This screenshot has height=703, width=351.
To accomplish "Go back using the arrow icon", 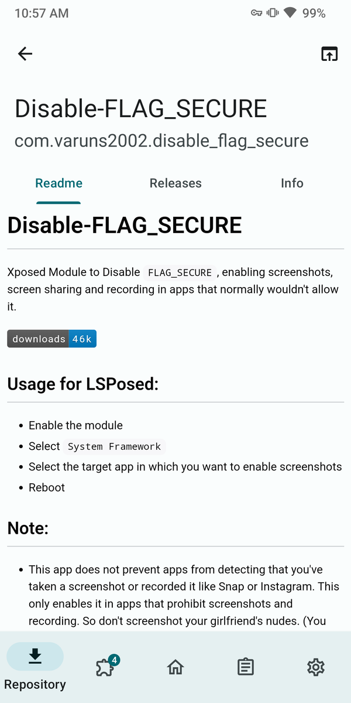I will click(25, 54).
